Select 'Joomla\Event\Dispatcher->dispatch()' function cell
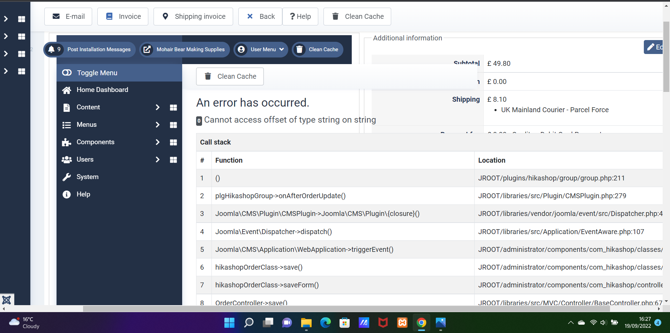 click(274, 232)
